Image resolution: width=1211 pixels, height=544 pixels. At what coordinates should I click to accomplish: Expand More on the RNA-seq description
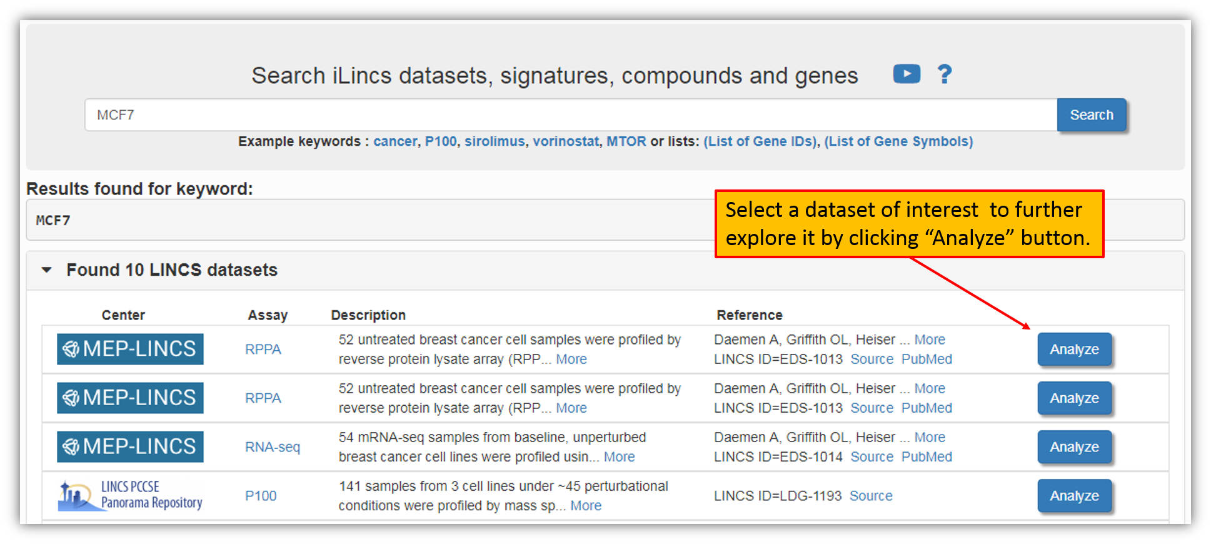point(619,457)
